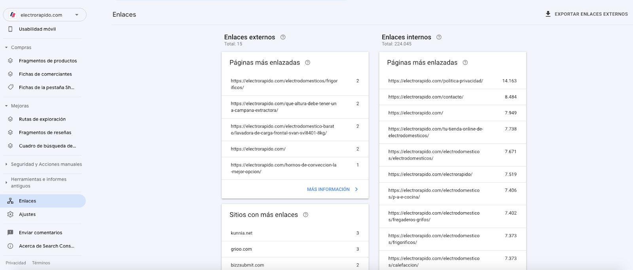
Task: Click help icon next to Enlaces externos
Action: (283, 37)
